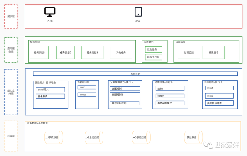Select the 其他数据 database cylinder
The height and width of the screenshot is (156, 247).
click(193, 137)
